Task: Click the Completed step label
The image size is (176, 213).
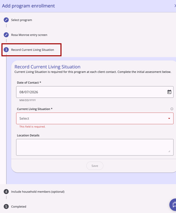Action: 18,206
